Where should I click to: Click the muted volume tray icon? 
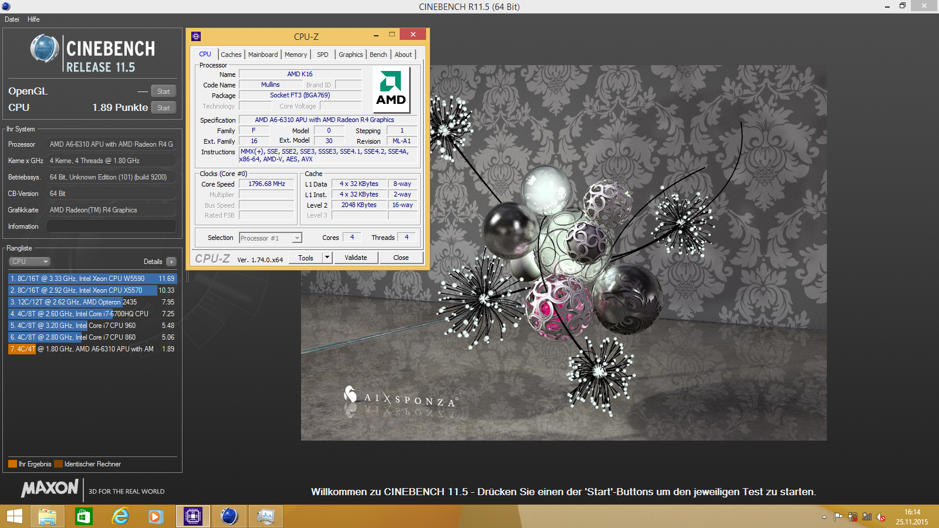pyautogui.click(x=881, y=517)
